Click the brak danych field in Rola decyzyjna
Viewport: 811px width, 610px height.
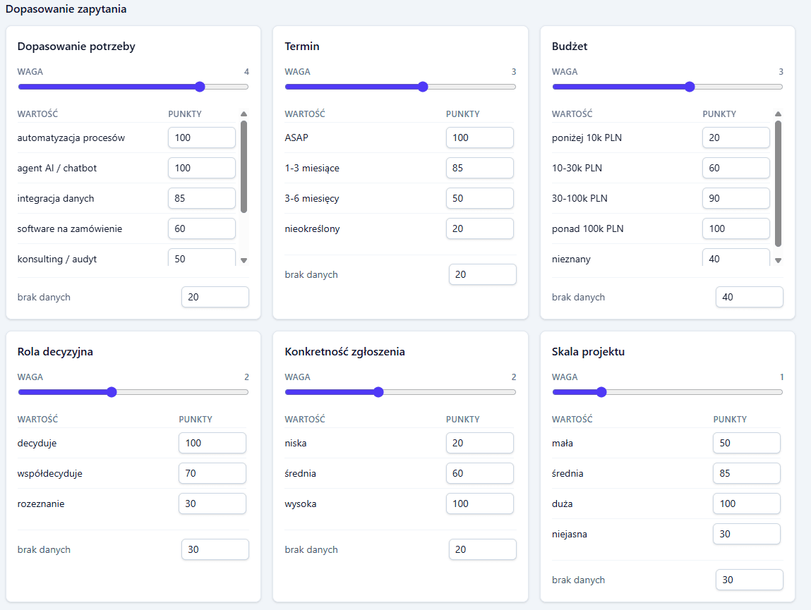(x=215, y=549)
